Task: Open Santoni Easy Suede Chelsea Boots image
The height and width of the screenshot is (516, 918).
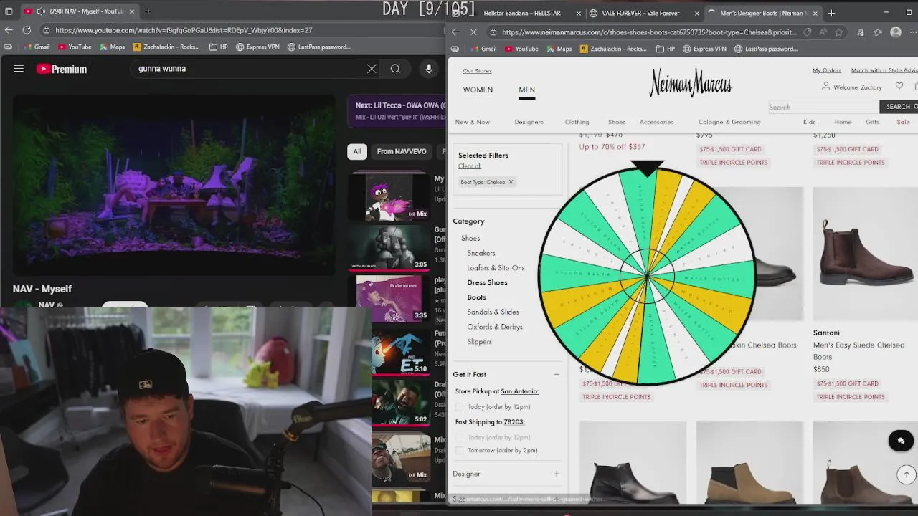Action: tap(865, 254)
